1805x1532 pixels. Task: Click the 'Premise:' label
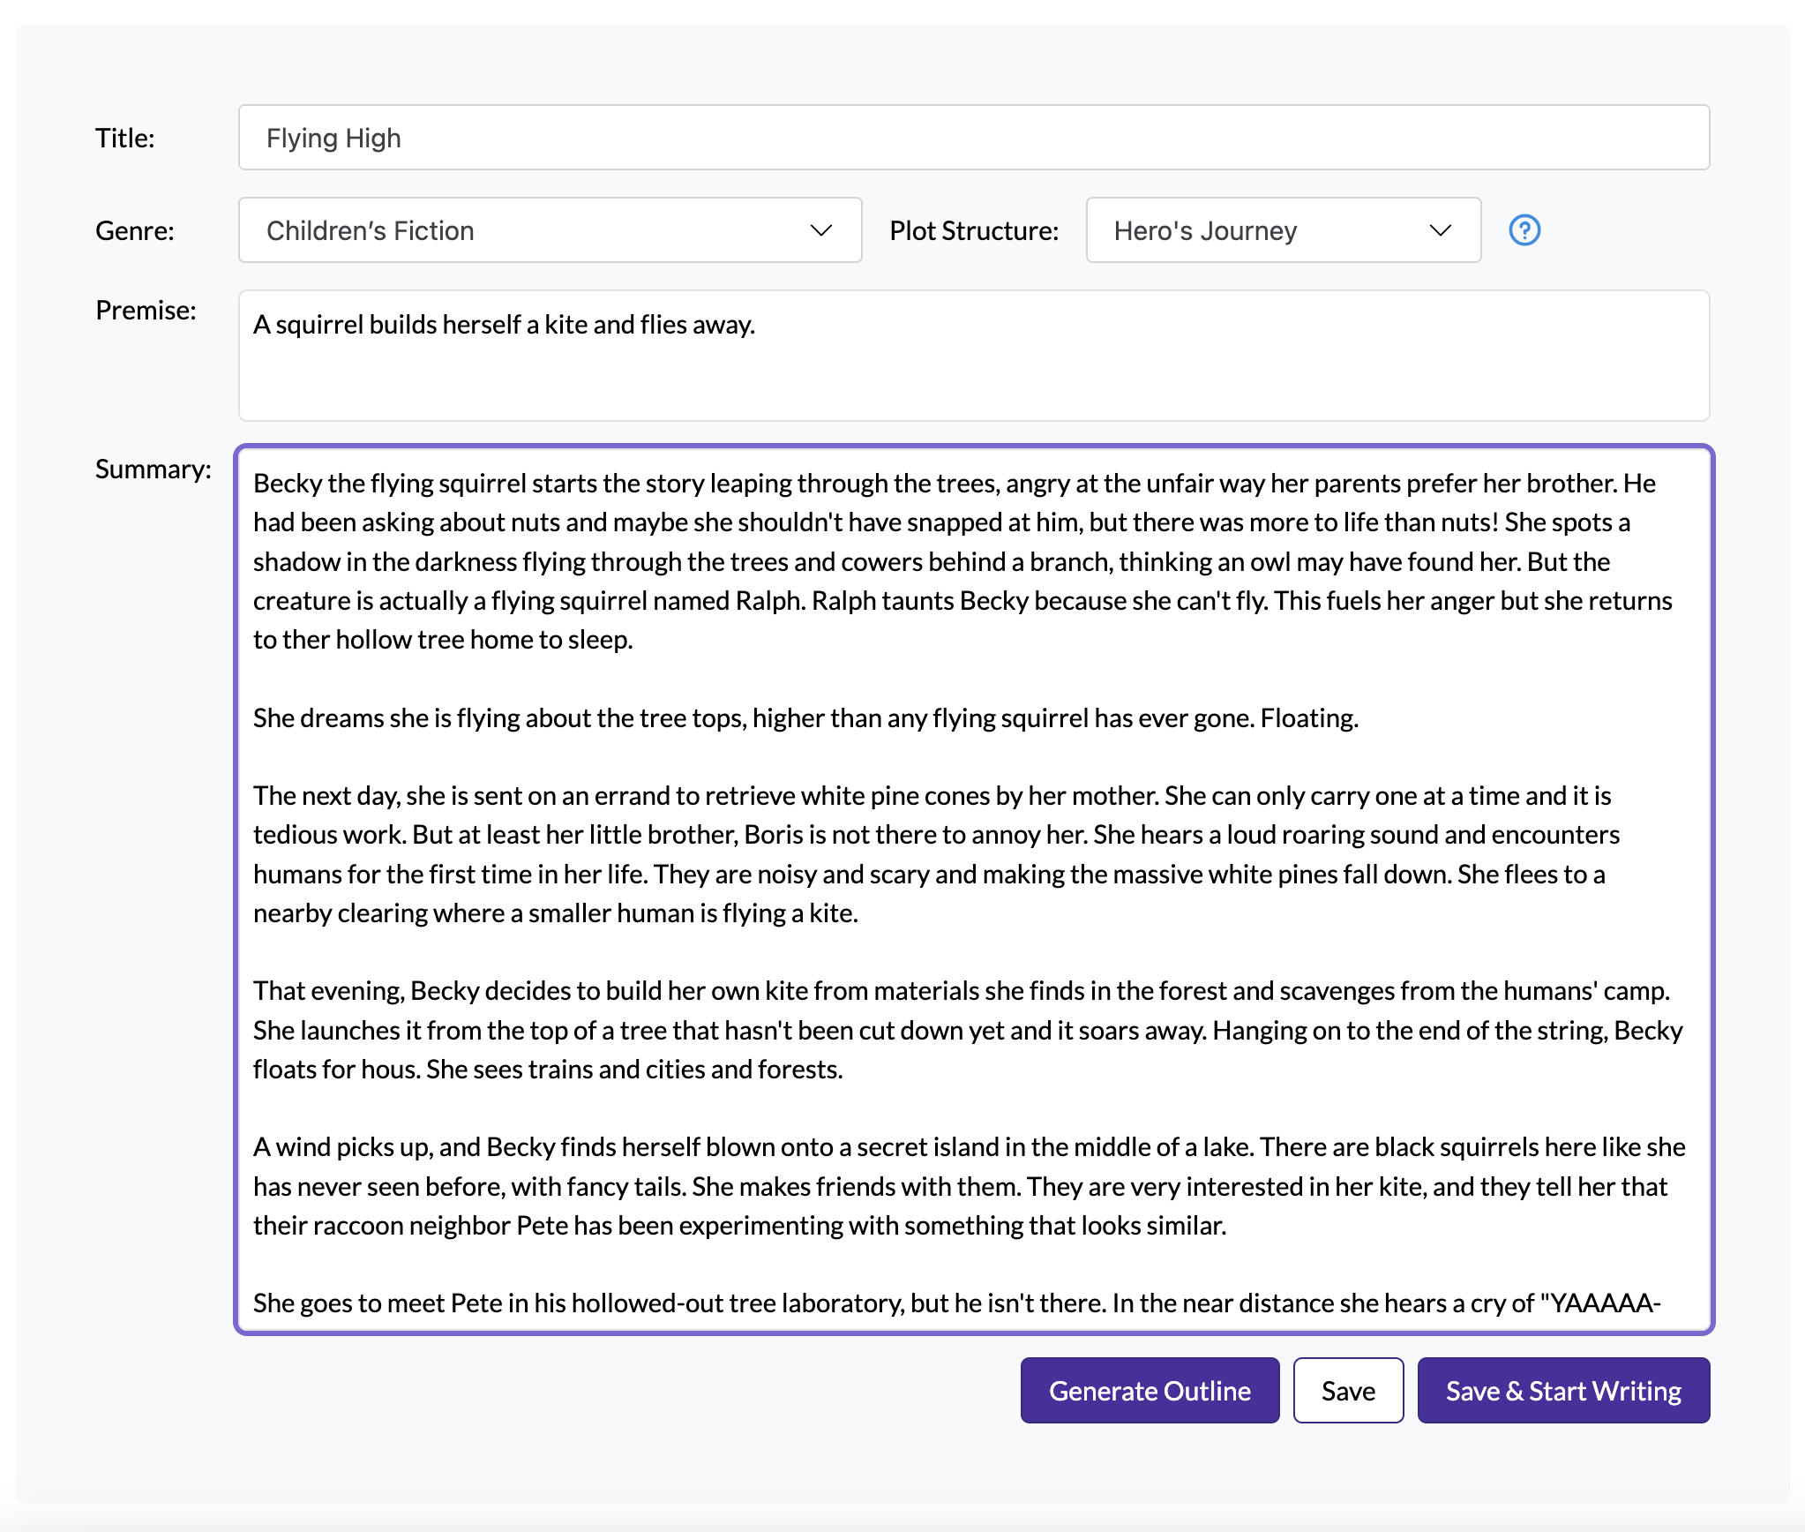(x=146, y=311)
